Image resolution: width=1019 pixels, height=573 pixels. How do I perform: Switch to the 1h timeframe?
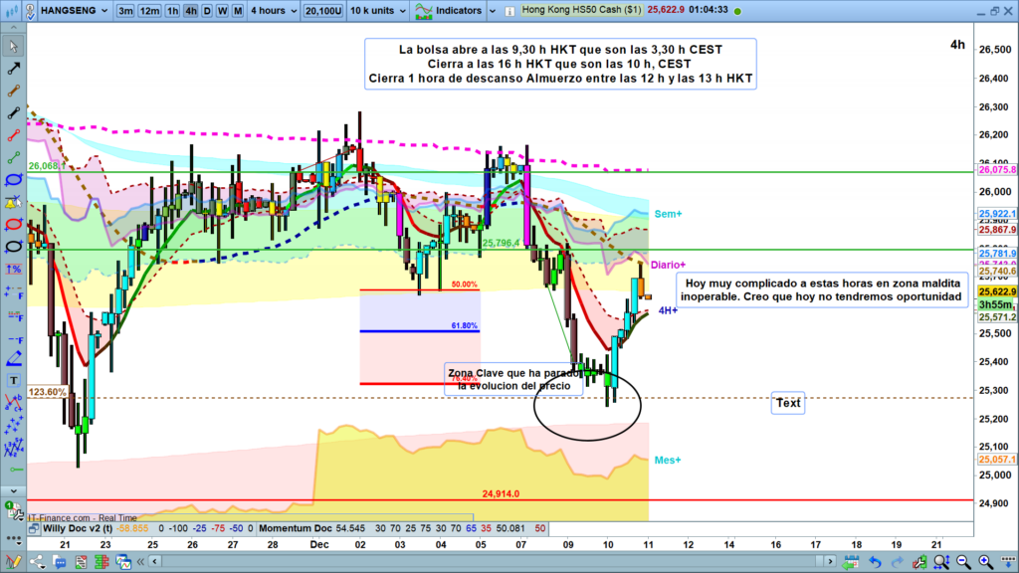pyautogui.click(x=172, y=11)
